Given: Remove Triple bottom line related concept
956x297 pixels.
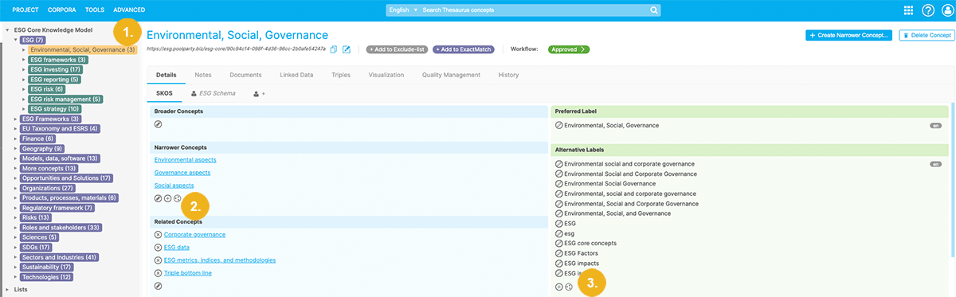Looking at the screenshot, I should 158,273.
